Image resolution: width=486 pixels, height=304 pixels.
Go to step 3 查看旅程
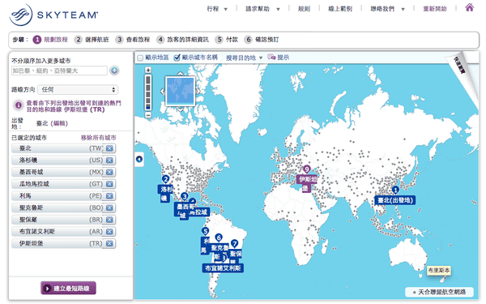click(132, 40)
